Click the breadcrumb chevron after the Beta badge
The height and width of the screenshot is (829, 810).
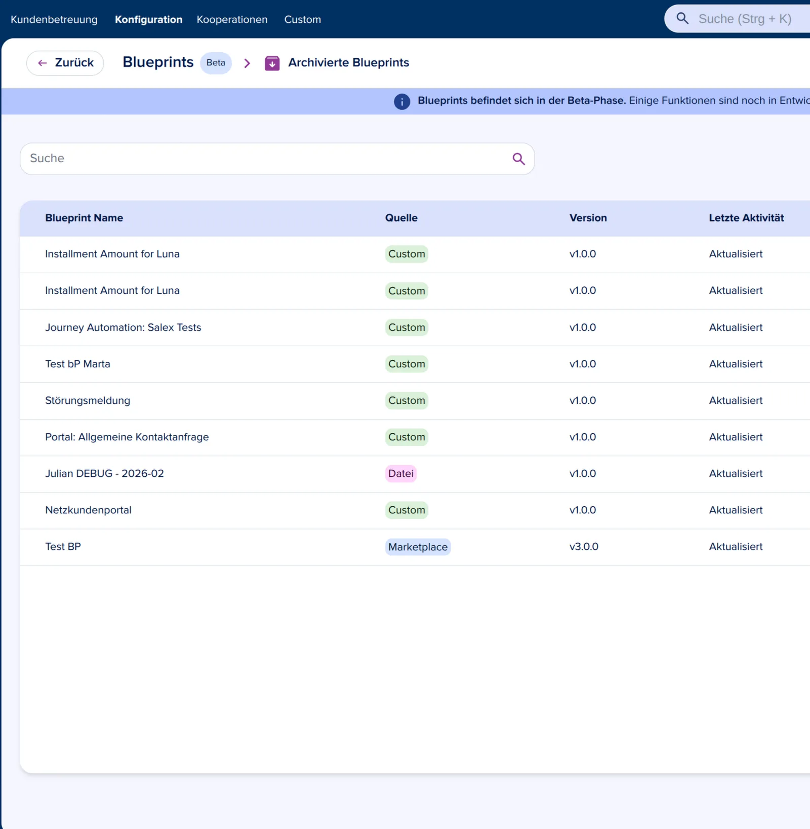(x=247, y=63)
